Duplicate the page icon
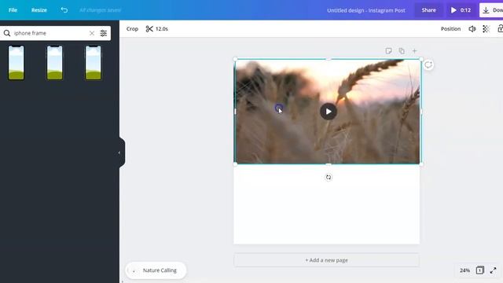The image size is (503, 283). click(x=402, y=50)
